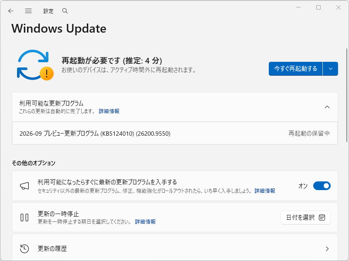
Task: Click the calendar icon in 日付を選択
Action: pos(322,217)
